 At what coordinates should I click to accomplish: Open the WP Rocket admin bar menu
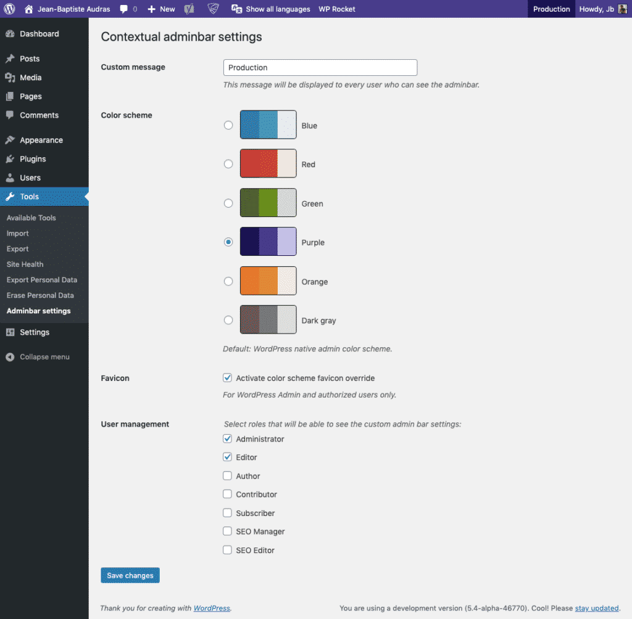coord(337,9)
